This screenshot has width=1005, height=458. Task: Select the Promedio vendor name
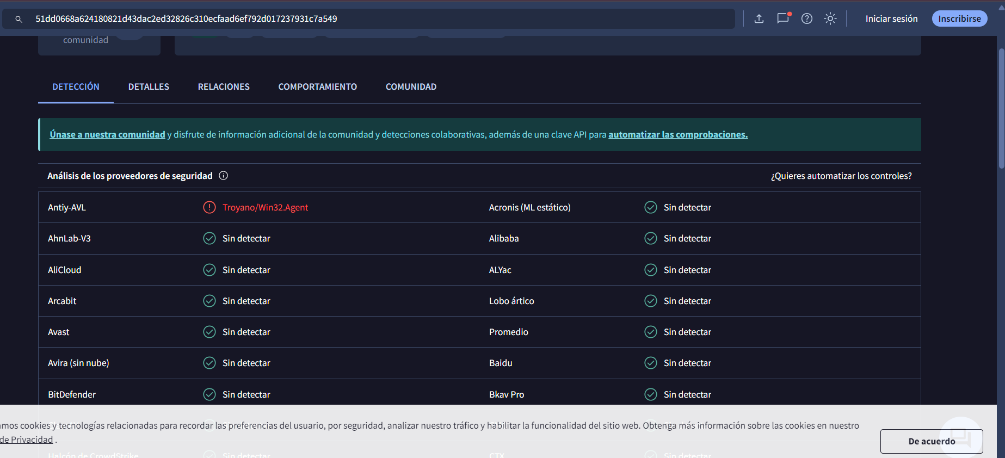508,332
